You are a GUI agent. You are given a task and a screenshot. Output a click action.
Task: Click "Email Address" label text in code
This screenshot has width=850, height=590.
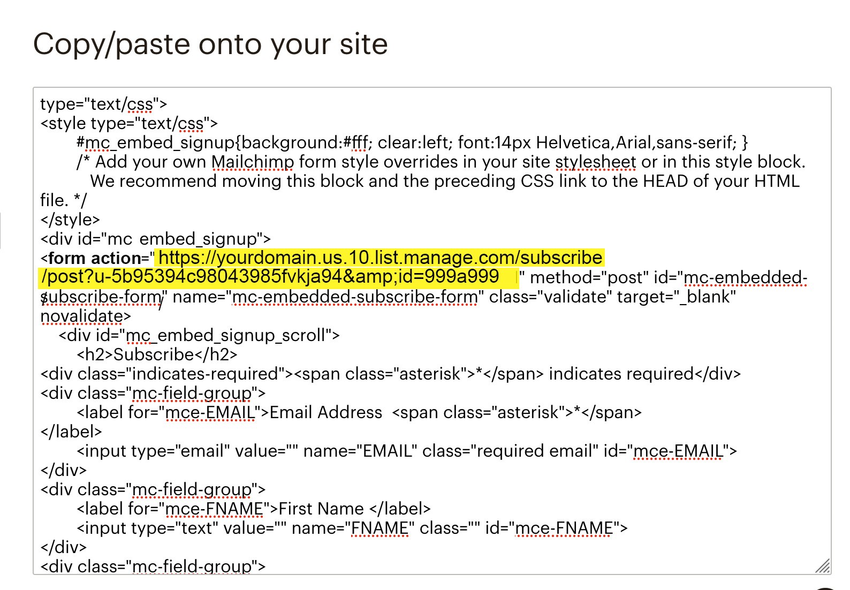pos(326,412)
